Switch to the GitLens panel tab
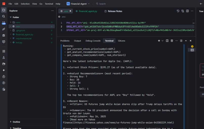204x129 pixels. 121,41
